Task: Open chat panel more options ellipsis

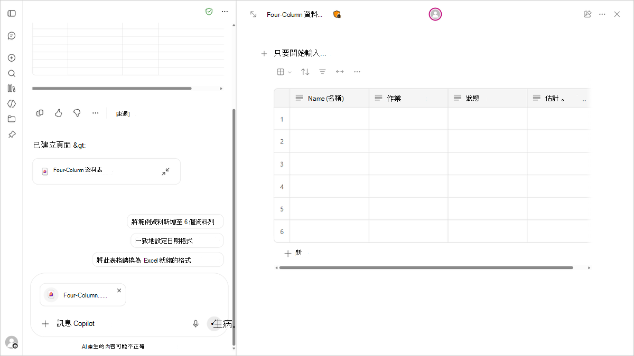Action: (x=225, y=12)
